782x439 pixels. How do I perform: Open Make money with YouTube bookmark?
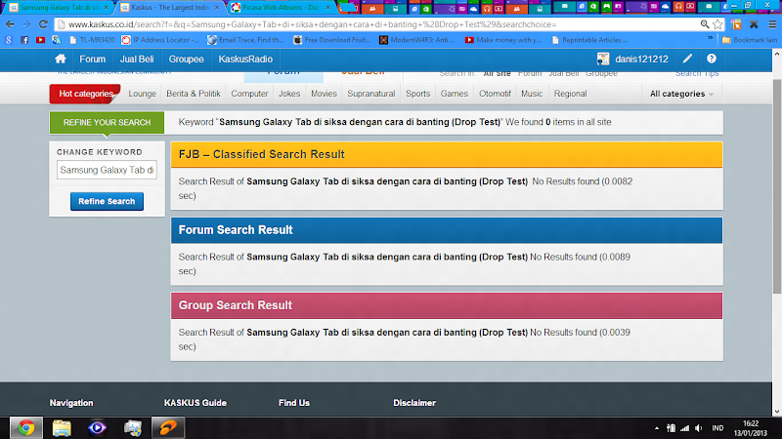503,40
